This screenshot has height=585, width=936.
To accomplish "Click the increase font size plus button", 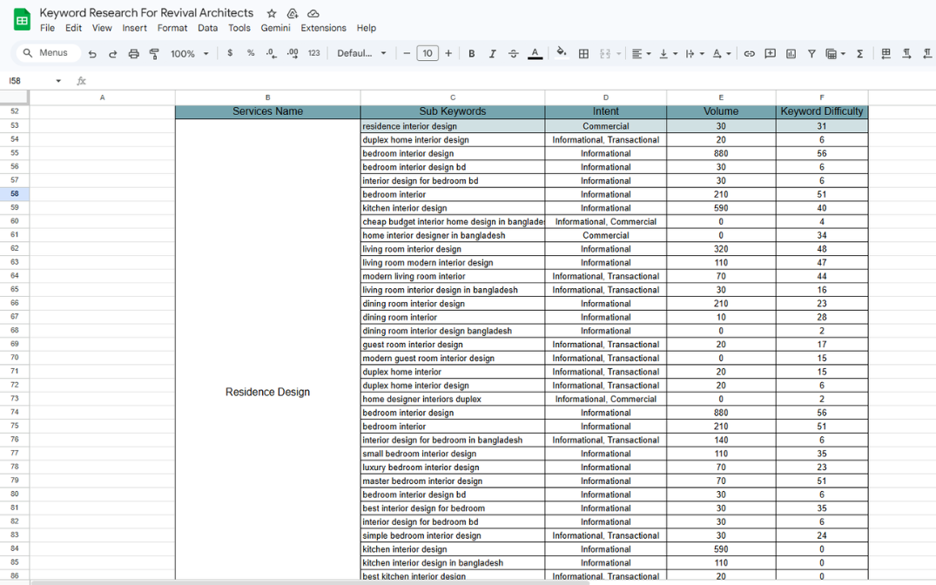I will coord(448,54).
